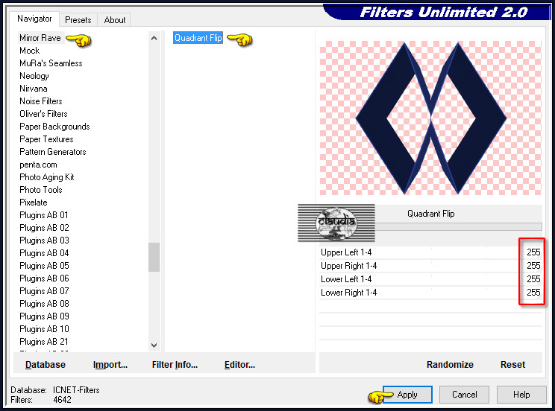This screenshot has width=555, height=411.
Task: Choose the Neology category
Action: click(x=34, y=76)
